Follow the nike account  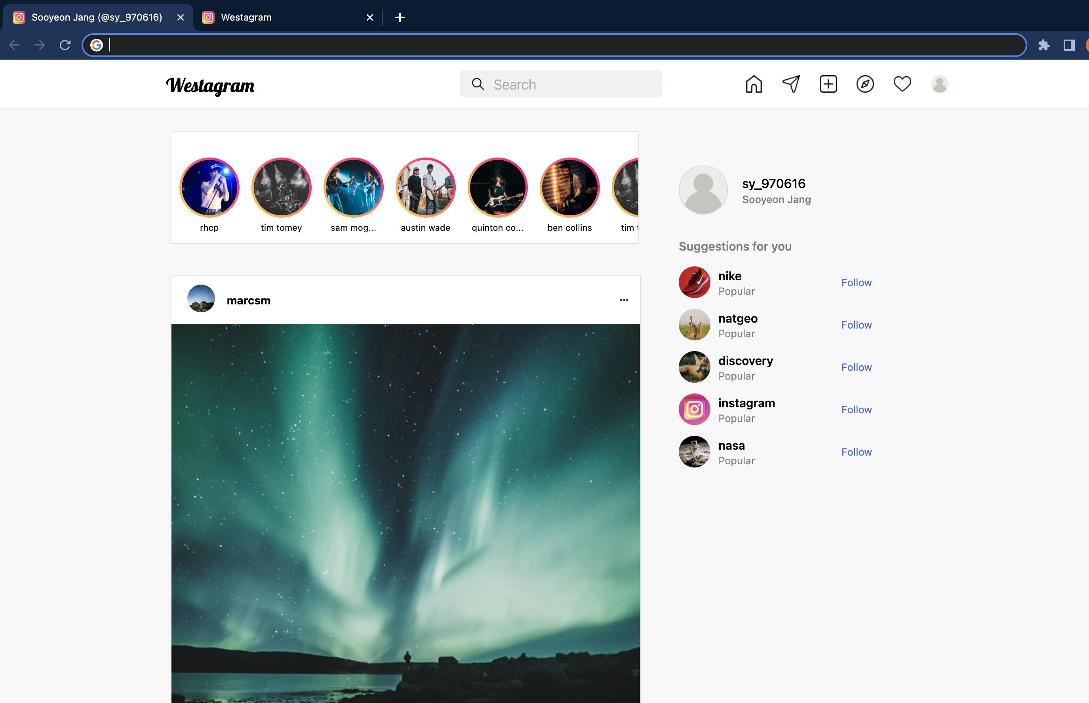857,283
